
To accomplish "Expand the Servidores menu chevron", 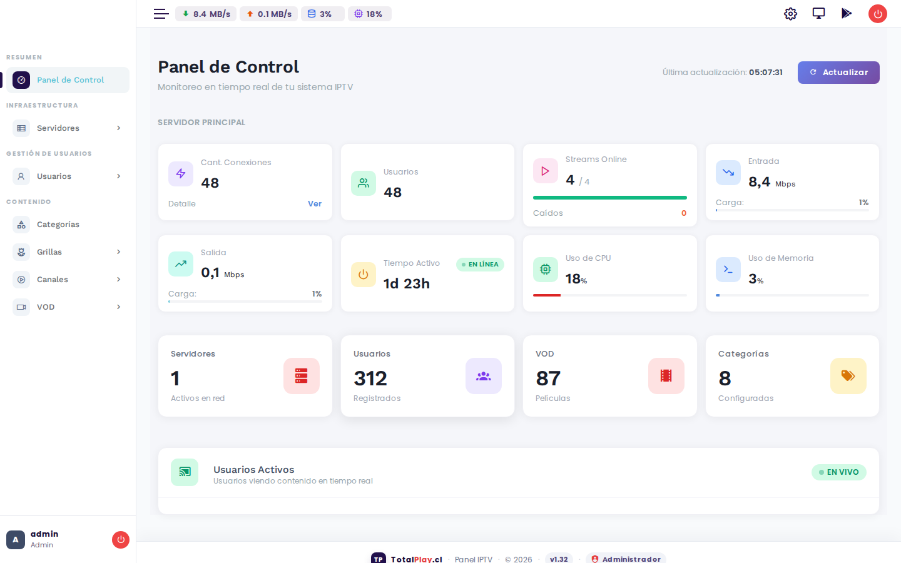I will 118,128.
